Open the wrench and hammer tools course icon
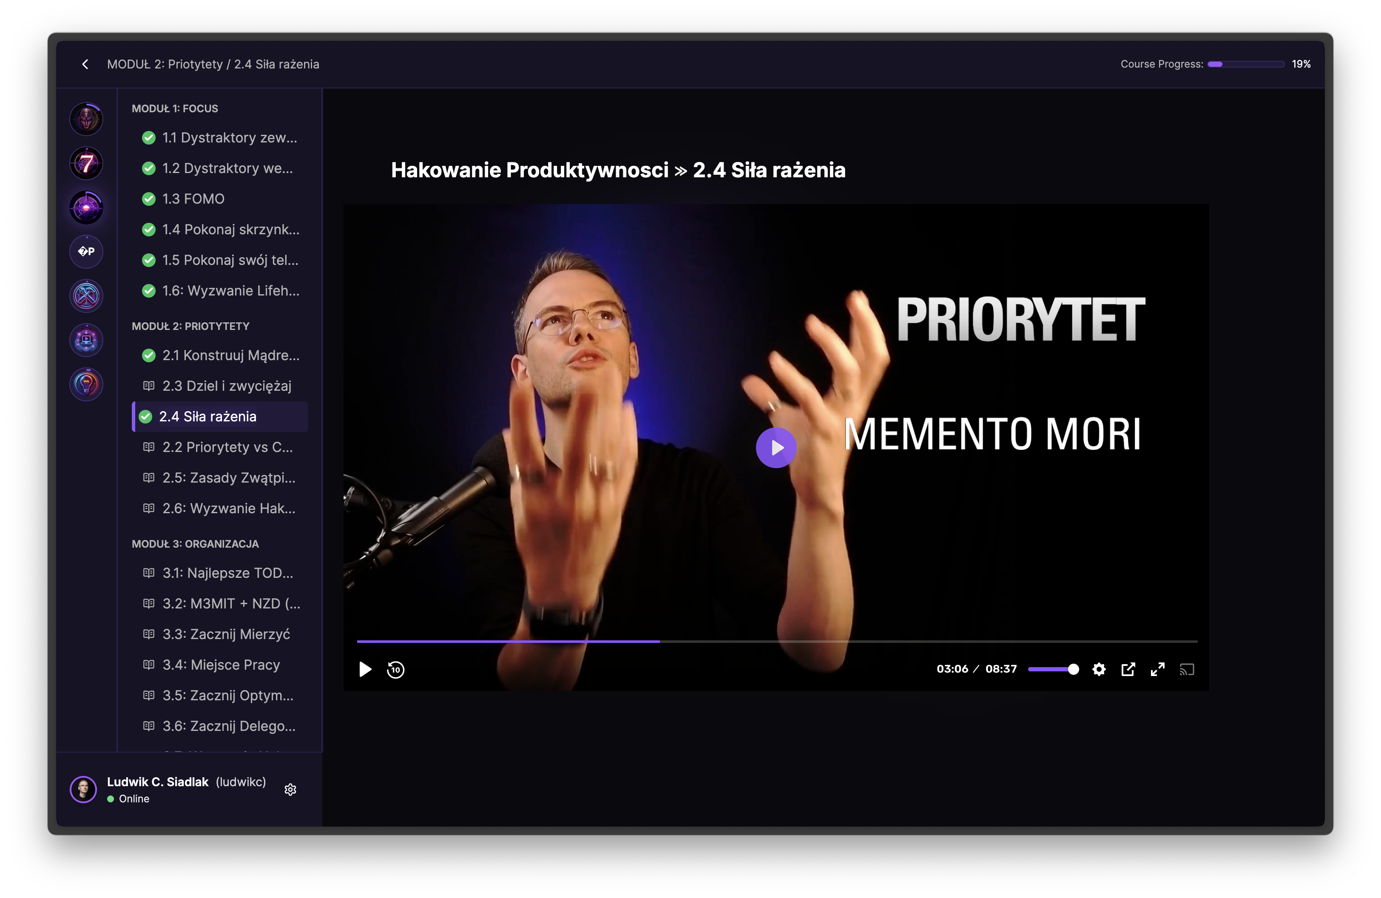This screenshot has height=898, width=1381. [x=86, y=295]
